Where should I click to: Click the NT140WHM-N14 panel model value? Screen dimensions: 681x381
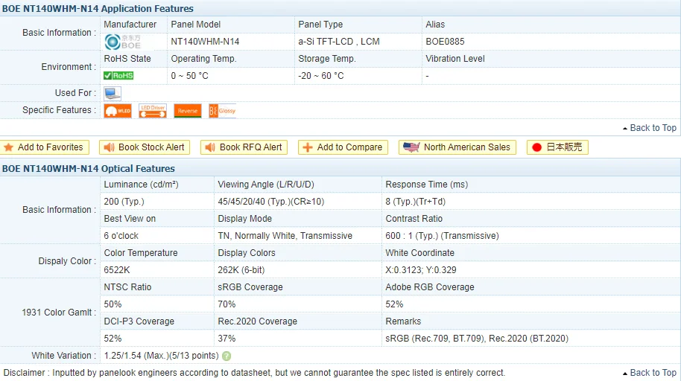[205, 42]
